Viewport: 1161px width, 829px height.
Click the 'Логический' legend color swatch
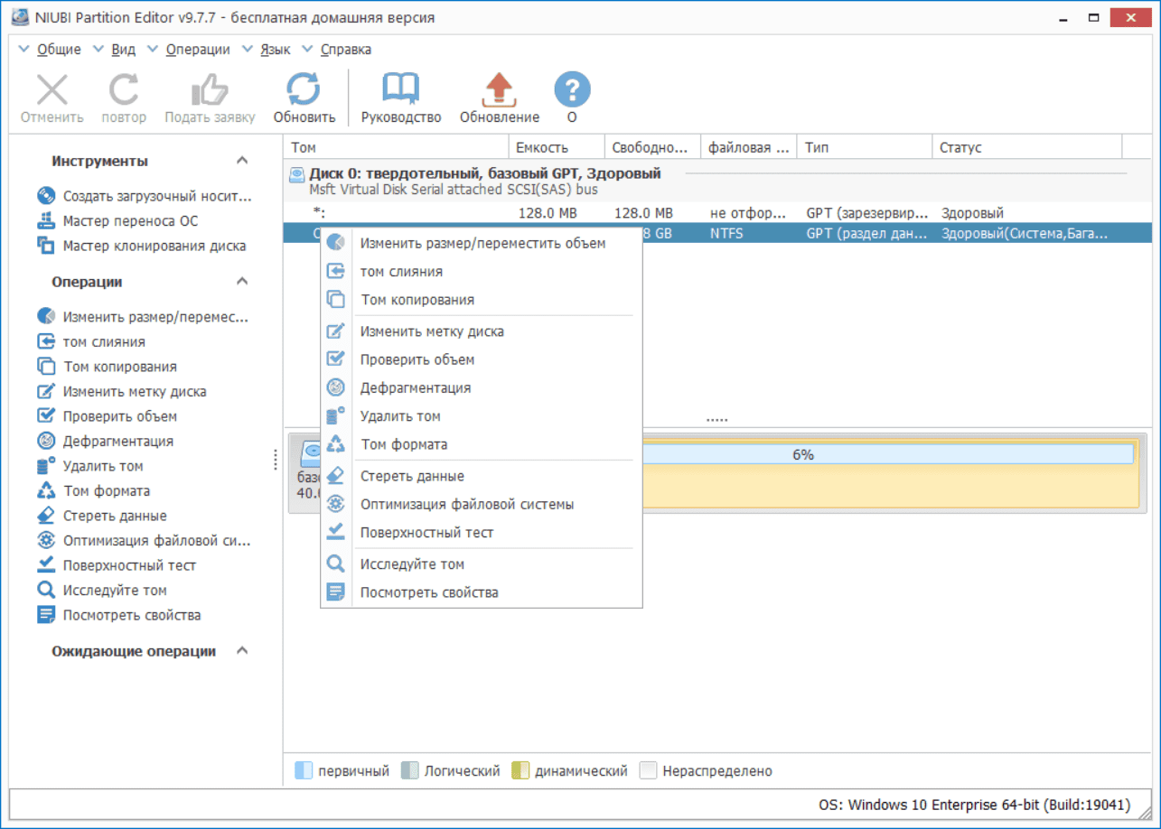(409, 771)
